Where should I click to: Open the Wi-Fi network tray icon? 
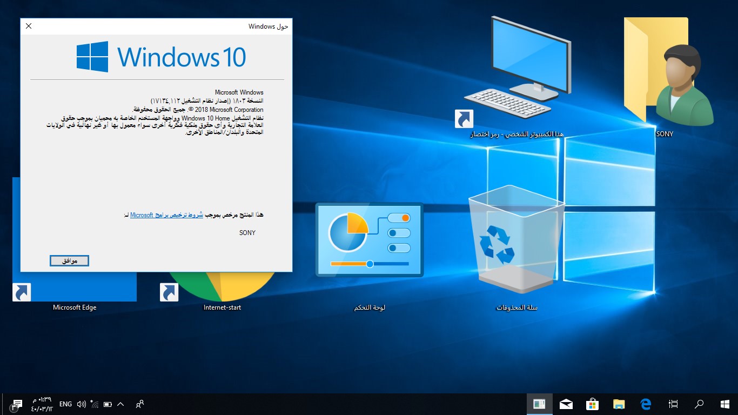click(95, 404)
